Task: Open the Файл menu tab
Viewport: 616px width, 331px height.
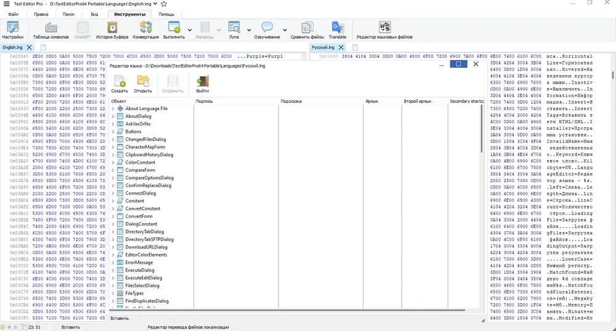Action: tap(14, 14)
